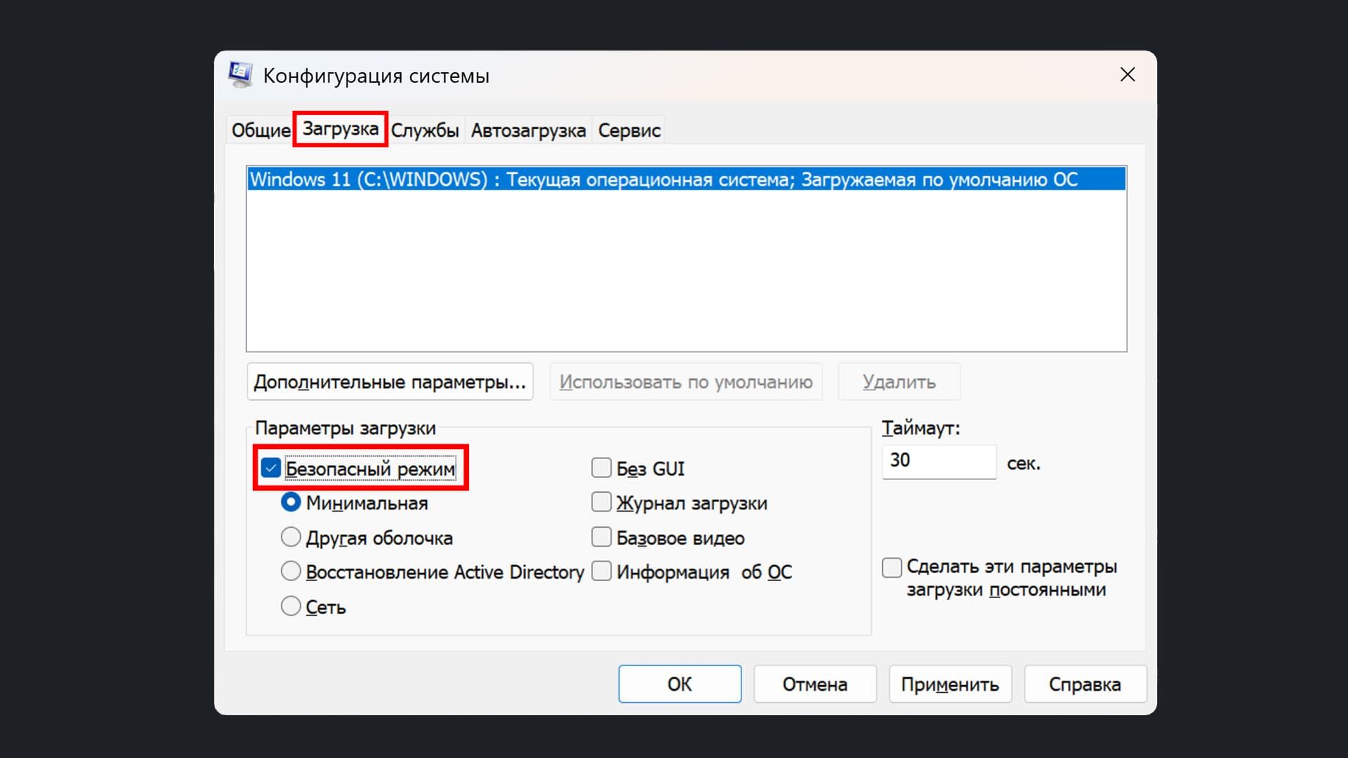Click the System Configuration title bar icon

tap(240, 74)
